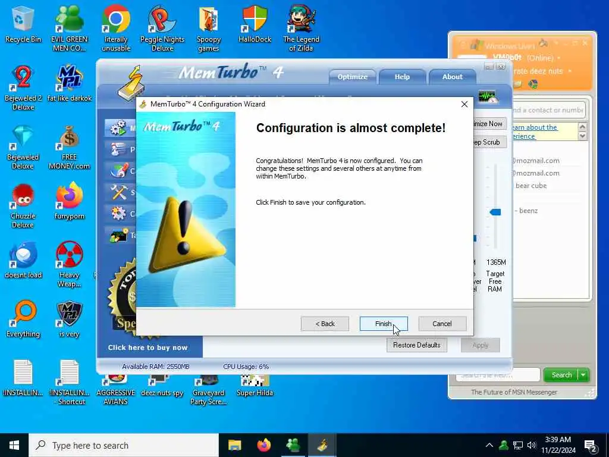Click the memory monitor icon in MemTurbo header
This screenshot has width=609, height=457.
(x=488, y=96)
